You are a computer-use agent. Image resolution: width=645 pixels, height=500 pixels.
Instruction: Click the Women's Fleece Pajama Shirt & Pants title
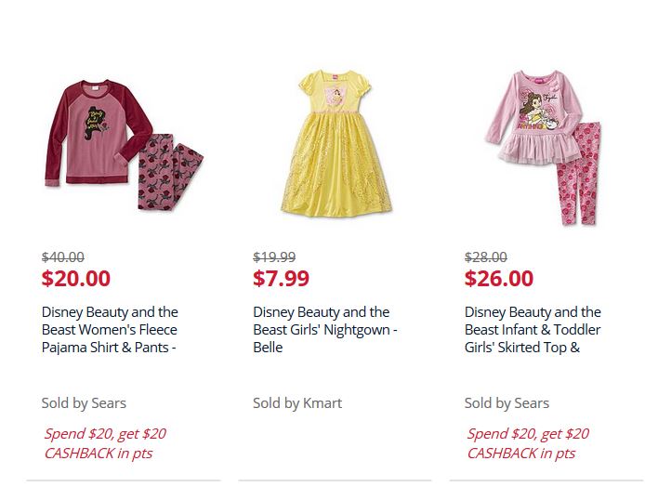click(x=110, y=330)
